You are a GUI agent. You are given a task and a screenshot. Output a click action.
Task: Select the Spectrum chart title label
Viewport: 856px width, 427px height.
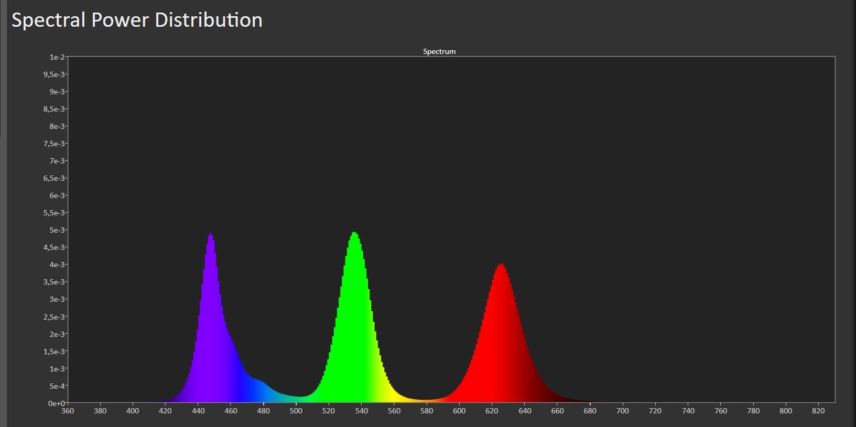pyautogui.click(x=439, y=51)
